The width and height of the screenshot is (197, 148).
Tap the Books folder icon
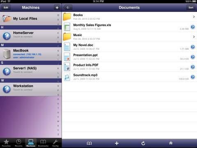pyautogui.click(x=67, y=17)
